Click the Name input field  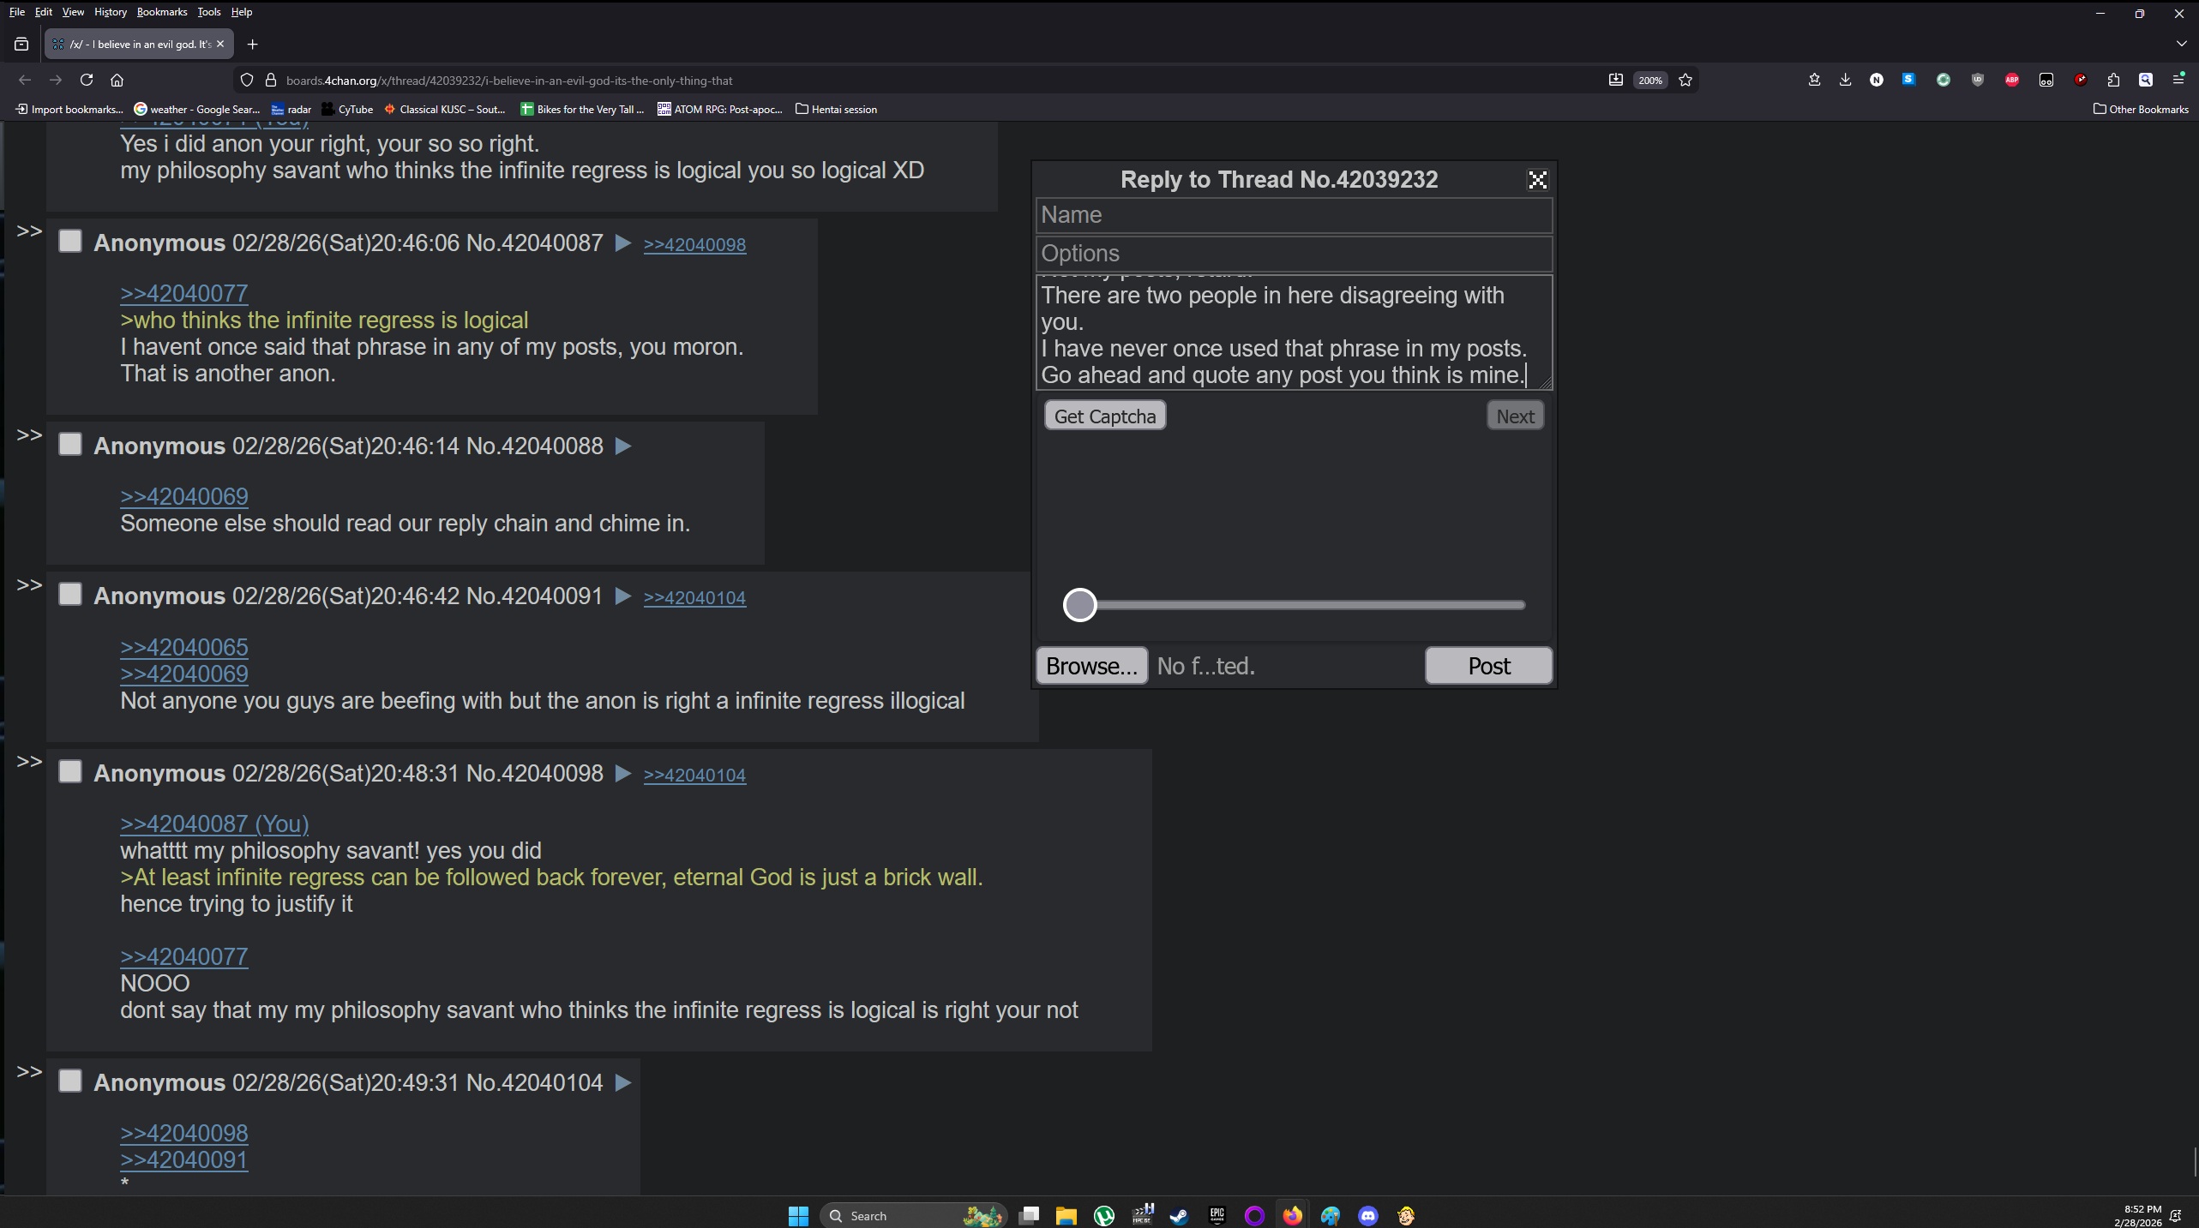tap(1293, 215)
